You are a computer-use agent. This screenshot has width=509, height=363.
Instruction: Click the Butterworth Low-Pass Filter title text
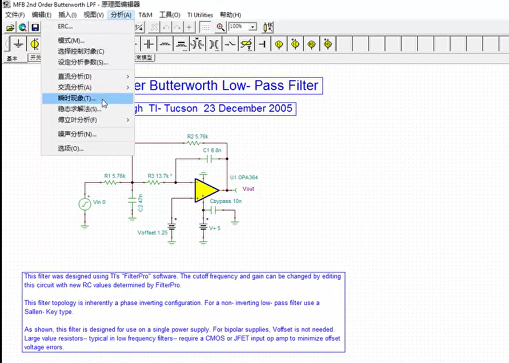tap(228, 86)
